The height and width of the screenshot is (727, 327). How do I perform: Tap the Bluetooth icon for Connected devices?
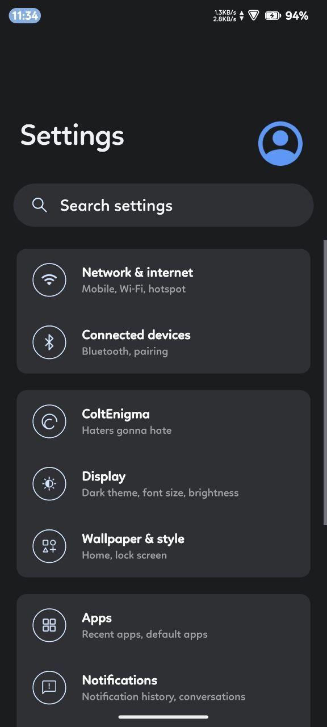(49, 342)
